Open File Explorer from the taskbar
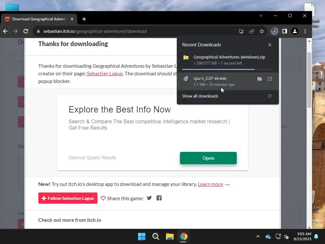Screen dimensions: 325x244 [169, 236]
